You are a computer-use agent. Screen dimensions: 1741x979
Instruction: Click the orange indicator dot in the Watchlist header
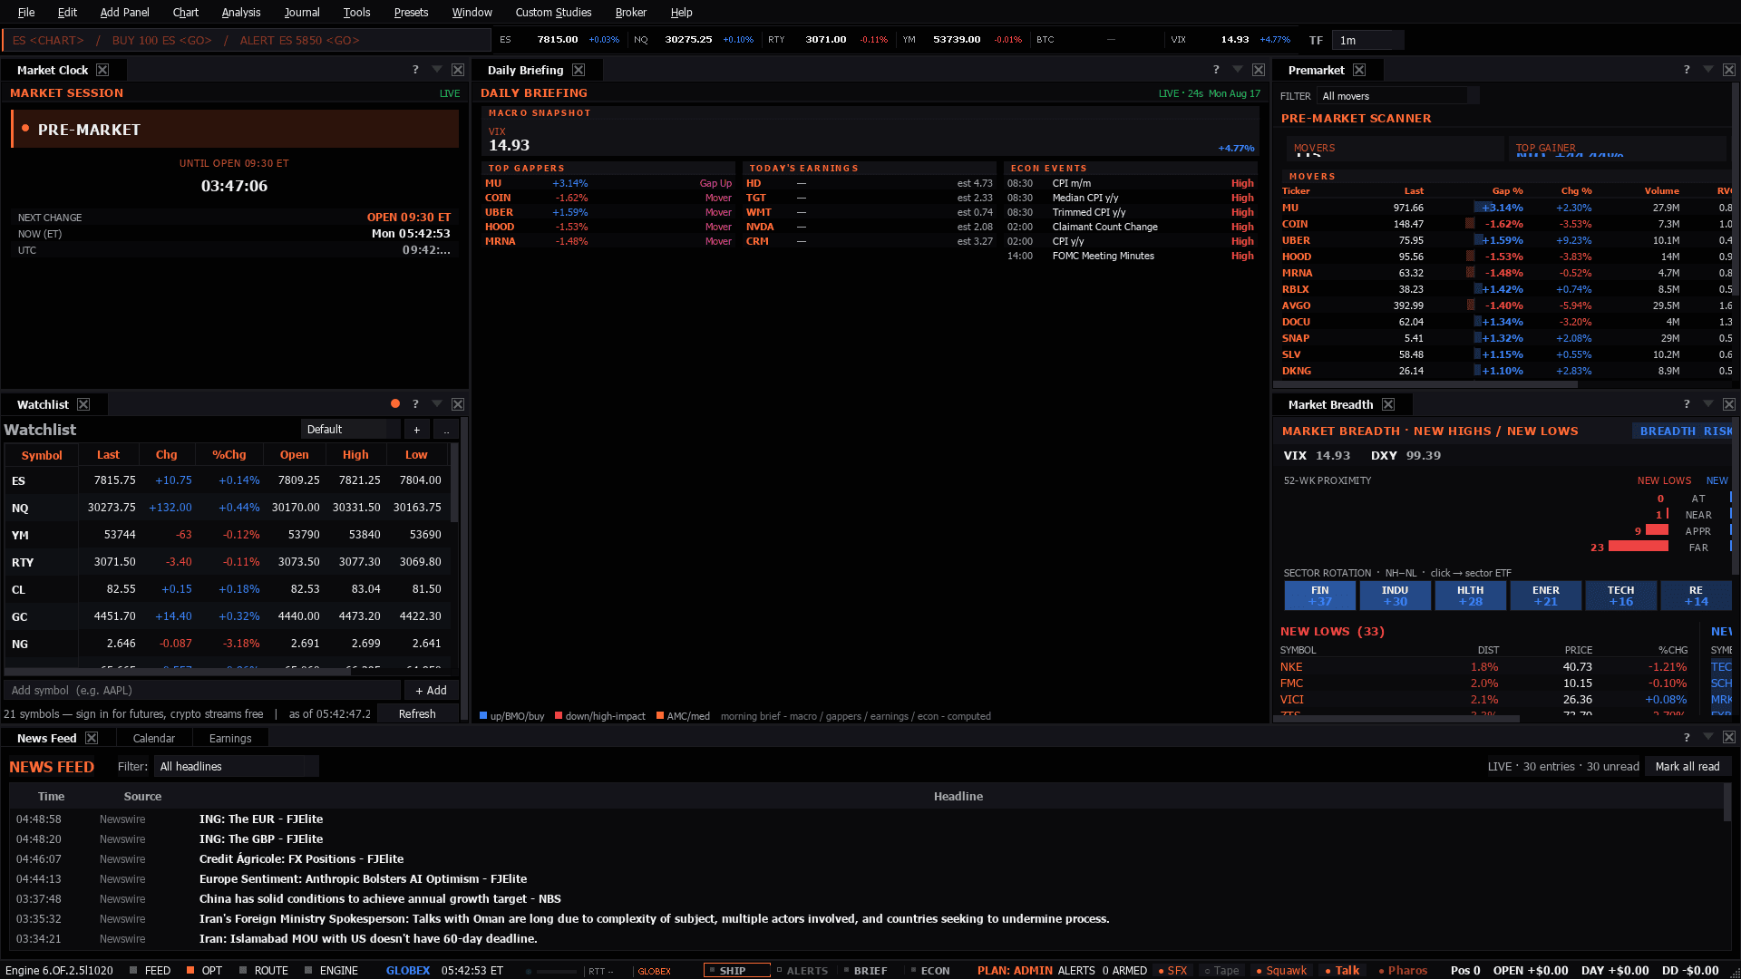[x=395, y=403]
